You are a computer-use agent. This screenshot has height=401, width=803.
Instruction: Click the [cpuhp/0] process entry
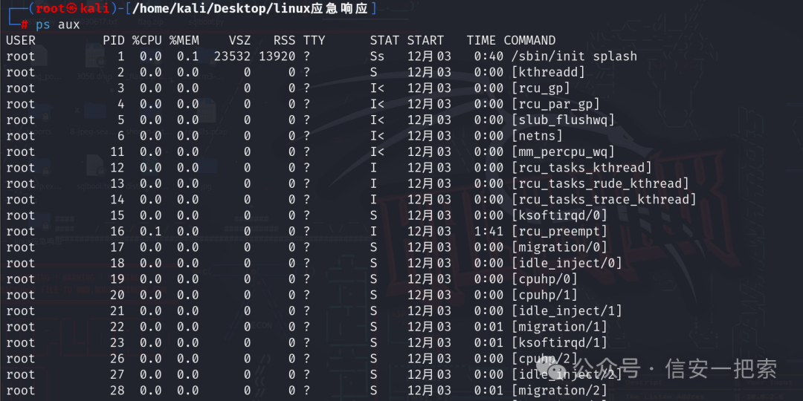click(544, 278)
